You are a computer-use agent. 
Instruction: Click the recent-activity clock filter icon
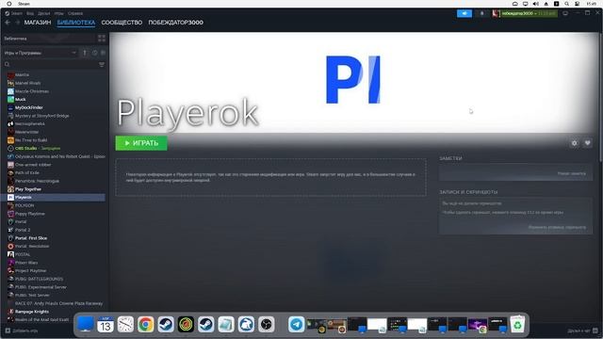(94, 53)
